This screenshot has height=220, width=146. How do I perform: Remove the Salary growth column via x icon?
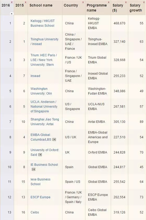tap(144, 2)
